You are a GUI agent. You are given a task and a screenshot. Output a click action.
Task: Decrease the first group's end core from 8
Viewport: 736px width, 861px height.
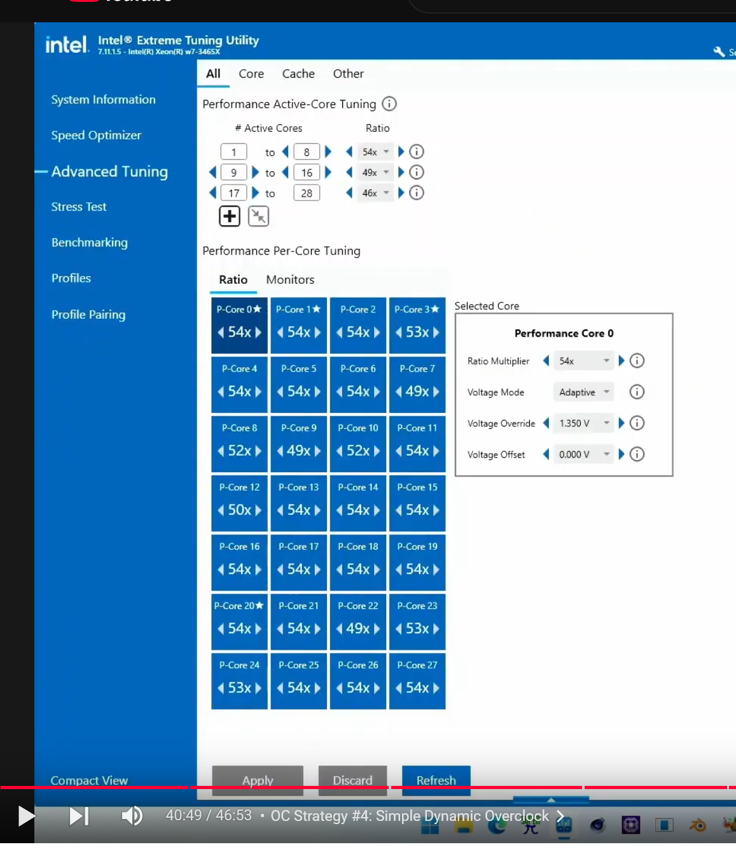coord(285,151)
